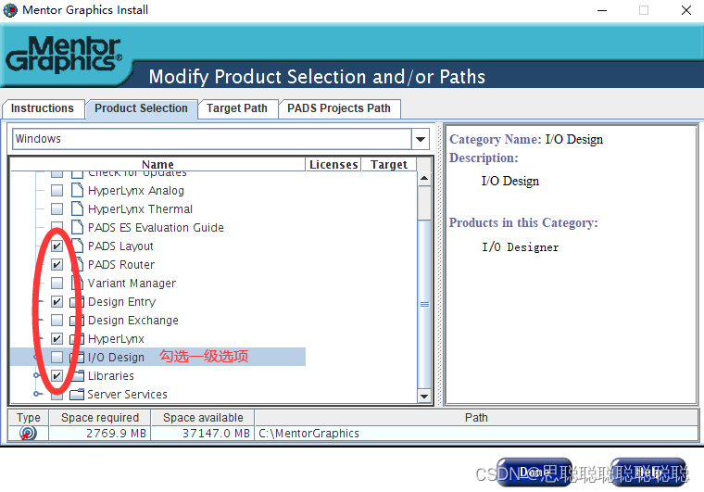Select the Design Entry row label
Screen dimensions: 704x492
click(x=122, y=302)
